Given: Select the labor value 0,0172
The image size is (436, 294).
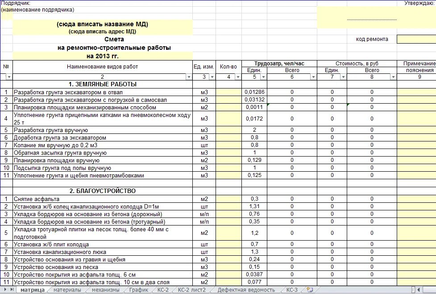Looking at the screenshot, I should pos(254,119).
